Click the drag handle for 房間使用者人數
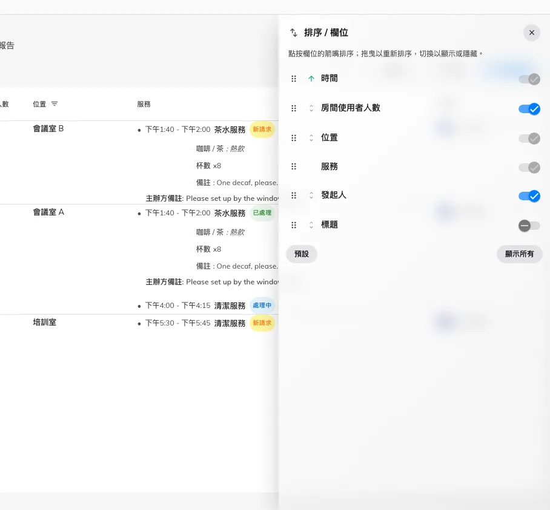 pyautogui.click(x=294, y=108)
